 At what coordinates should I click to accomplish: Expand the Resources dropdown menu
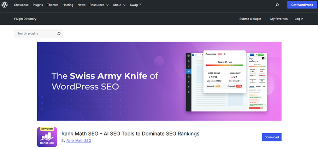(x=99, y=5)
